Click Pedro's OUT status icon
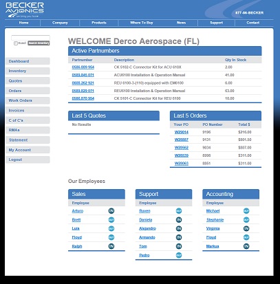Image resolution: width=280 pixels, height=284 pixels. coord(179,255)
